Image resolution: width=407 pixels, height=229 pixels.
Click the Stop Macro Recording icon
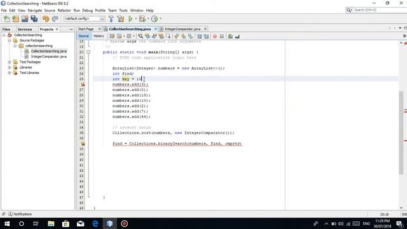222,36
